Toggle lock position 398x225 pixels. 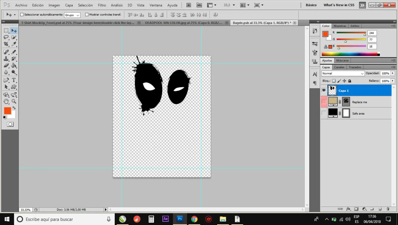click(x=344, y=81)
